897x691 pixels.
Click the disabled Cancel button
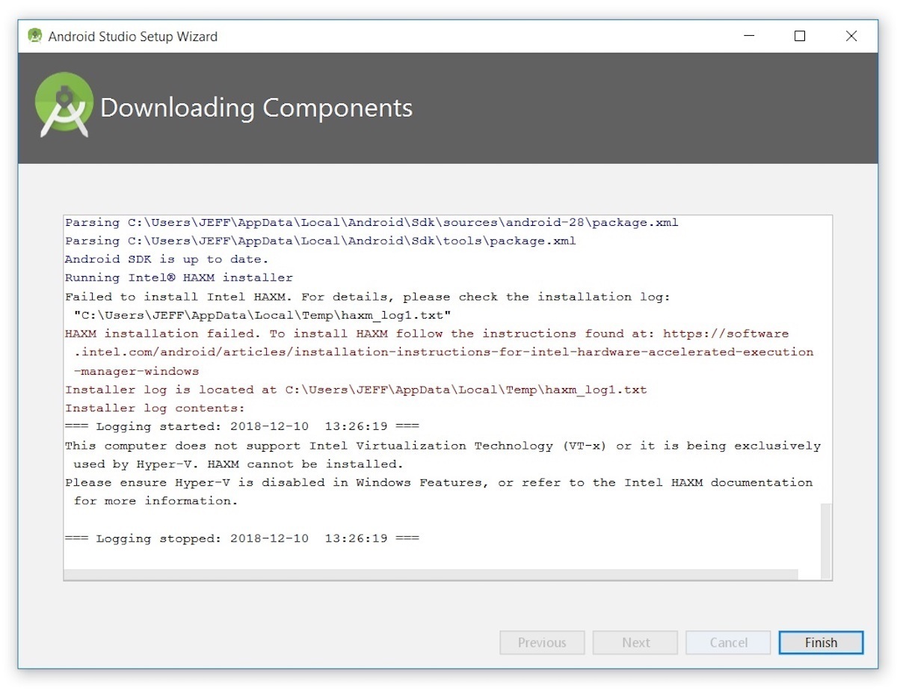[728, 642]
